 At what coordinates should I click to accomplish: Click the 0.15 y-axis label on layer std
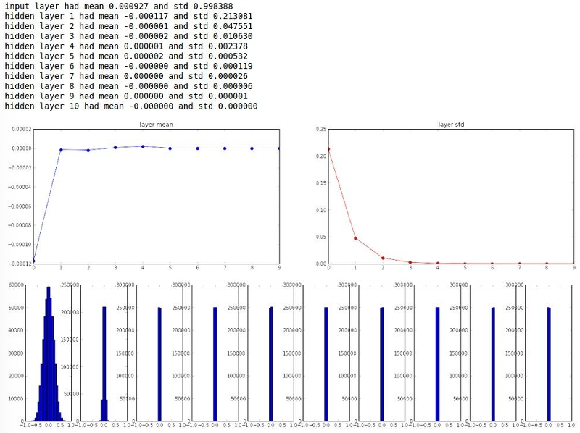(x=321, y=183)
